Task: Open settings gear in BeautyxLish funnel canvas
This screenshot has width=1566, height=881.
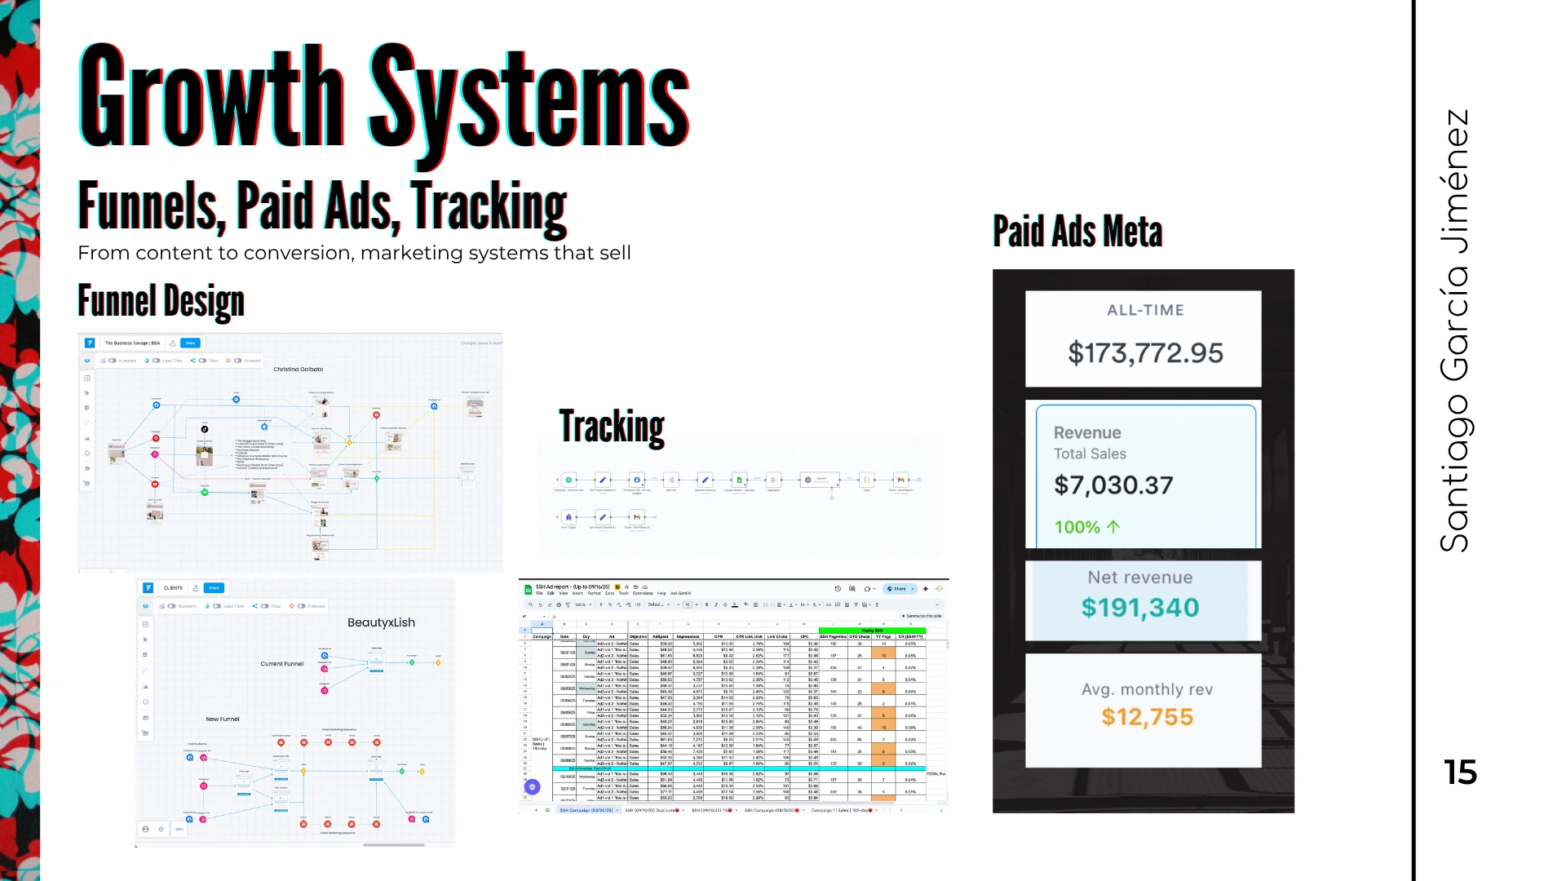Action: [161, 830]
